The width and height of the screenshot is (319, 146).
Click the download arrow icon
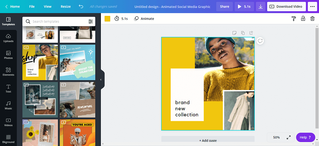pyautogui.click(x=261, y=6)
